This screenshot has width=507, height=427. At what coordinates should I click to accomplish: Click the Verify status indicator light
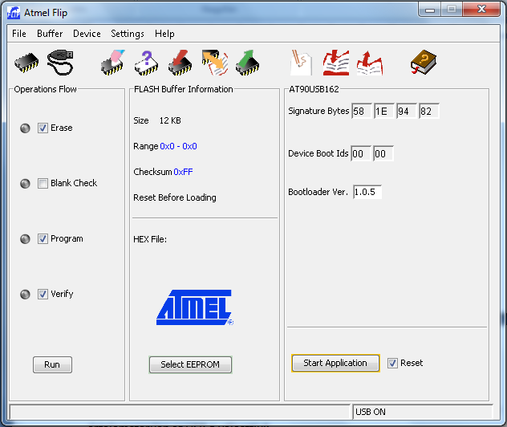(x=25, y=294)
